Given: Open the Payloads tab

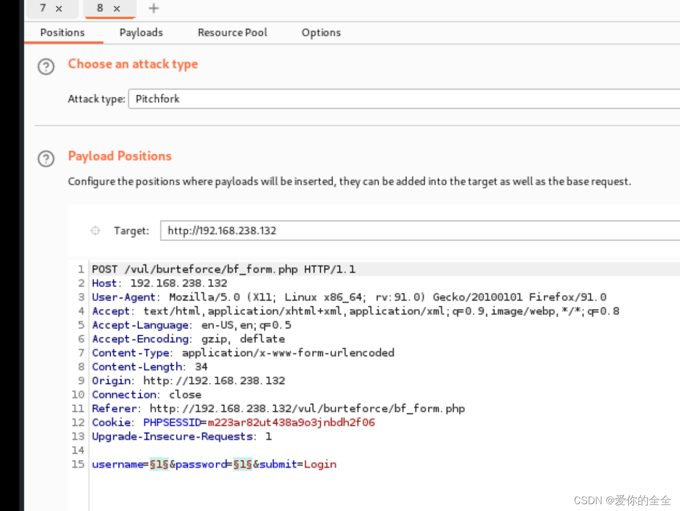Looking at the screenshot, I should pos(141,32).
